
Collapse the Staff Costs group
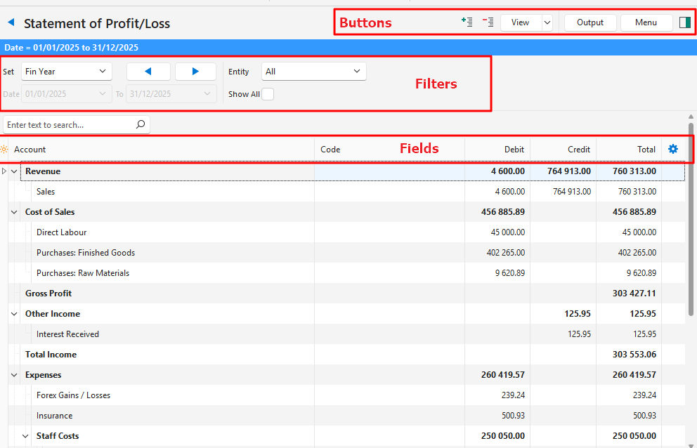[x=25, y=436]
